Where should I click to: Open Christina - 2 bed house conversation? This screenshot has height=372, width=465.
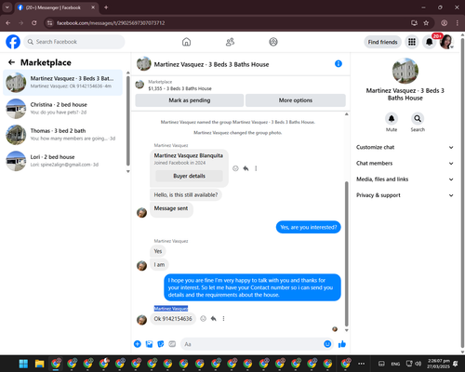pos(62,109)
